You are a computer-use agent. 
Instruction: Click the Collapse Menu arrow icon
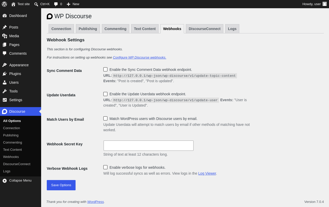coord(5,181)
